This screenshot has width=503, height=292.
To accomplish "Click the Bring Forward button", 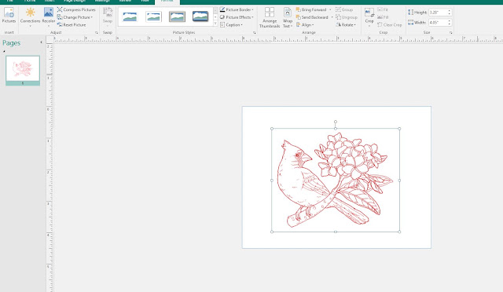I will [x=311, y=9].
